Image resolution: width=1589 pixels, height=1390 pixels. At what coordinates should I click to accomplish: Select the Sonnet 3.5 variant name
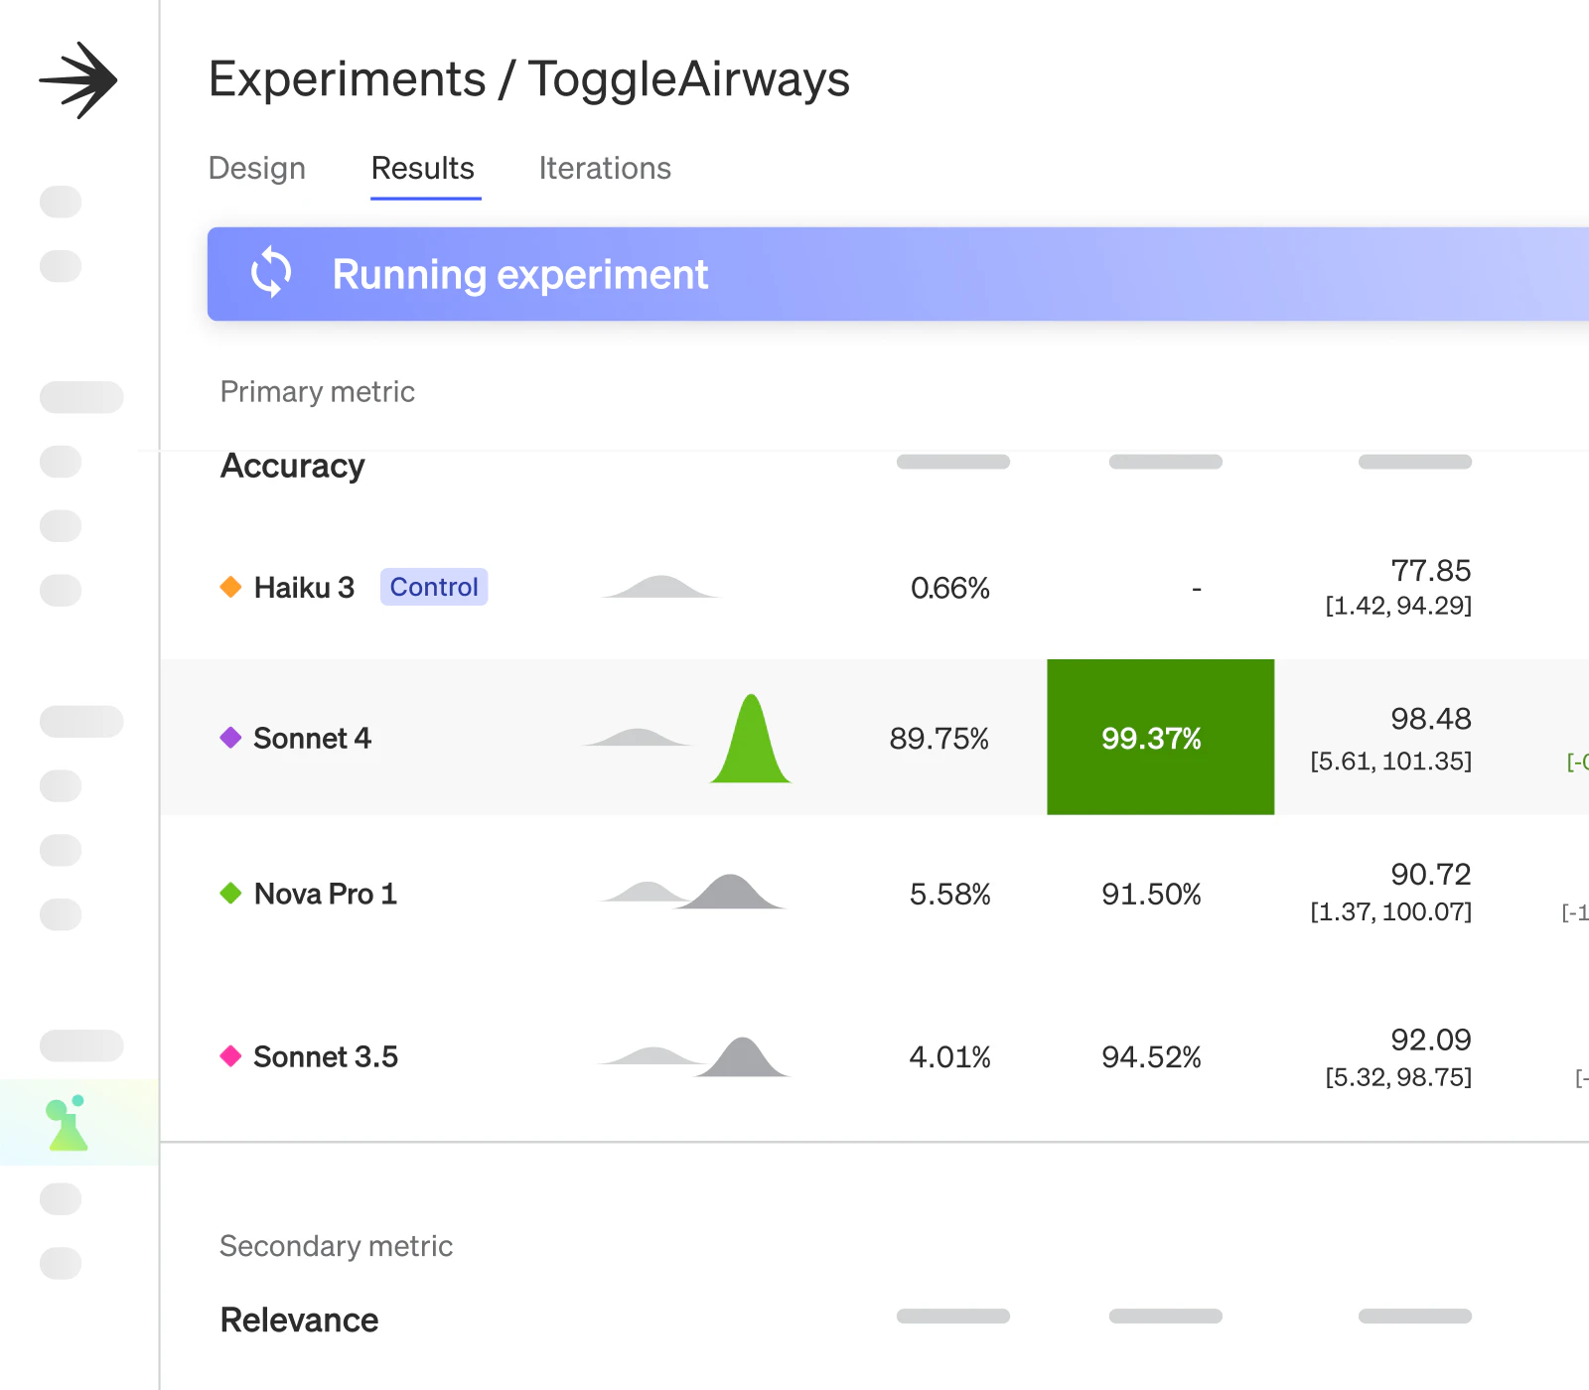pos(326,1056)
